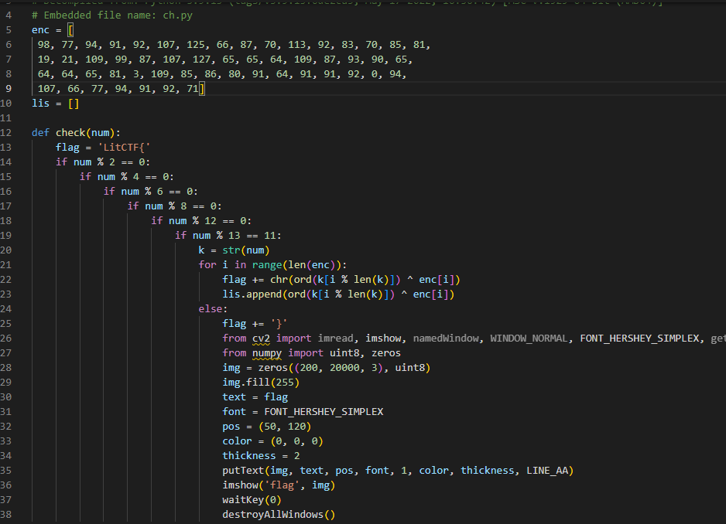This screenshot has width=726, height=524.
Task: Click the closing bracket ending the enc array
Action: (x=201, y=89)
